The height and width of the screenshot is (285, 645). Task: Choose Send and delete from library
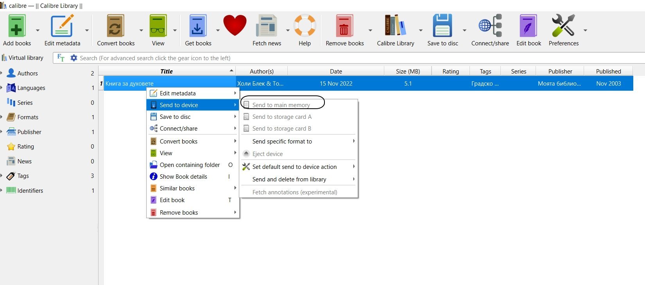point(299,179)
